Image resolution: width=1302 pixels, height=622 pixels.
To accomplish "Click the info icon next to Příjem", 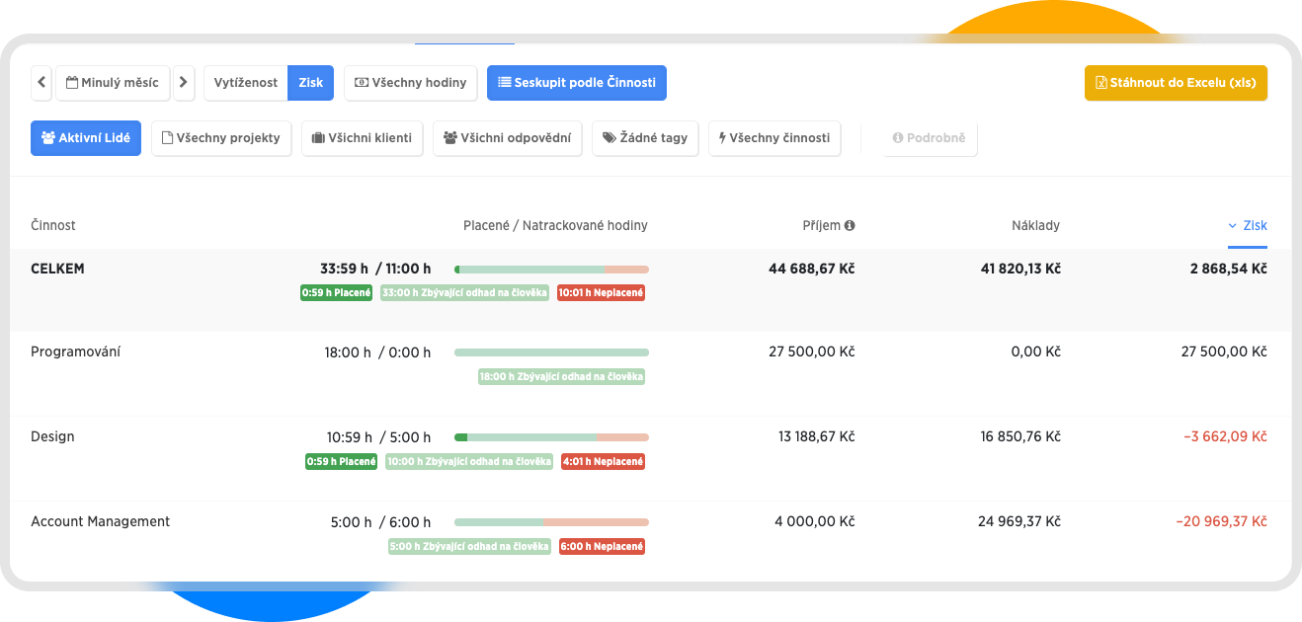I will click(x=850, y=225).
